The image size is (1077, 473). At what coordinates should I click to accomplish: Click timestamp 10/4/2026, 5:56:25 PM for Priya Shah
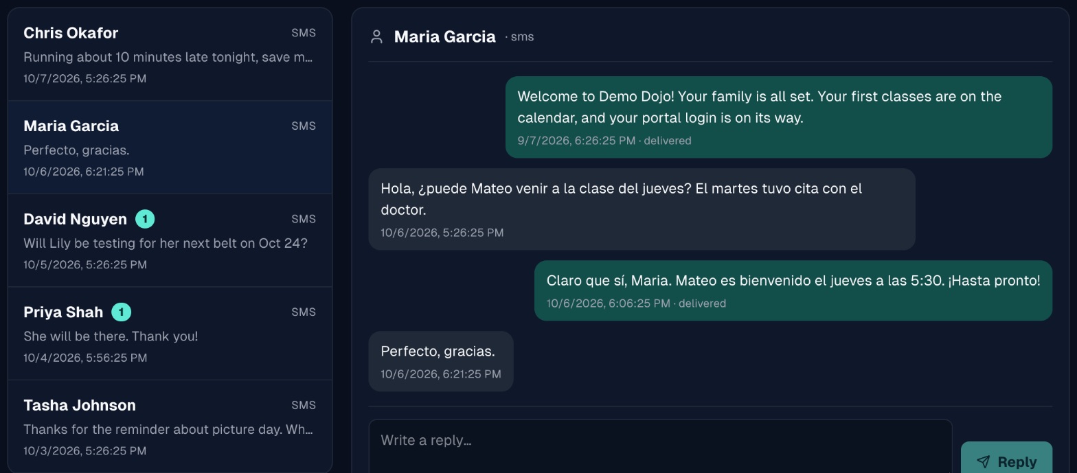(85, 358)
